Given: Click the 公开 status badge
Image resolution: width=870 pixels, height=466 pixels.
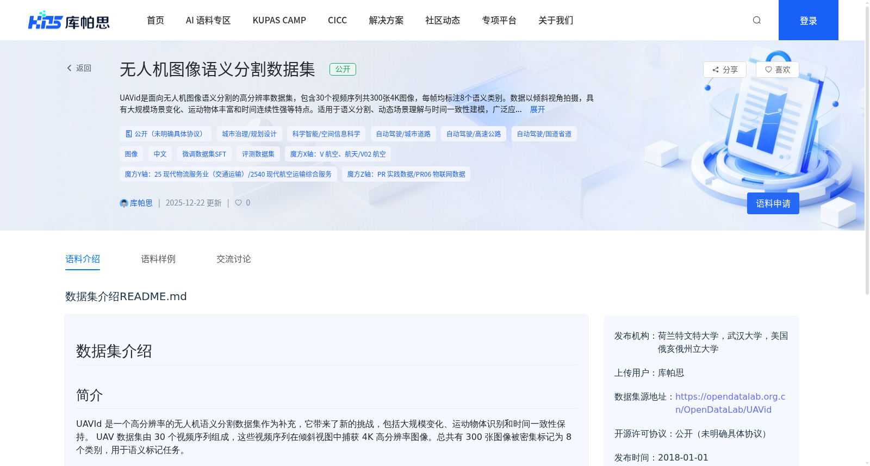Looking at the screenshot, I should (343, 69).
